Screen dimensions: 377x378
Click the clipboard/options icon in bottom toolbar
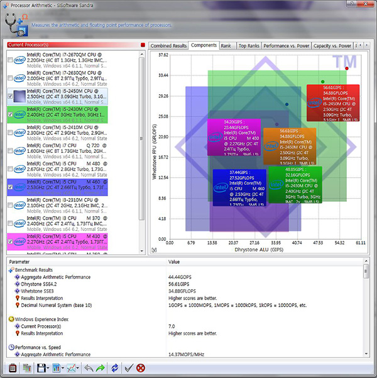(x=13, y=368)
